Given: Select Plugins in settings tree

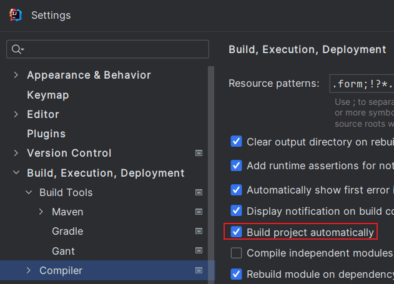Looking at the screenshot, I should pos(46,134).
